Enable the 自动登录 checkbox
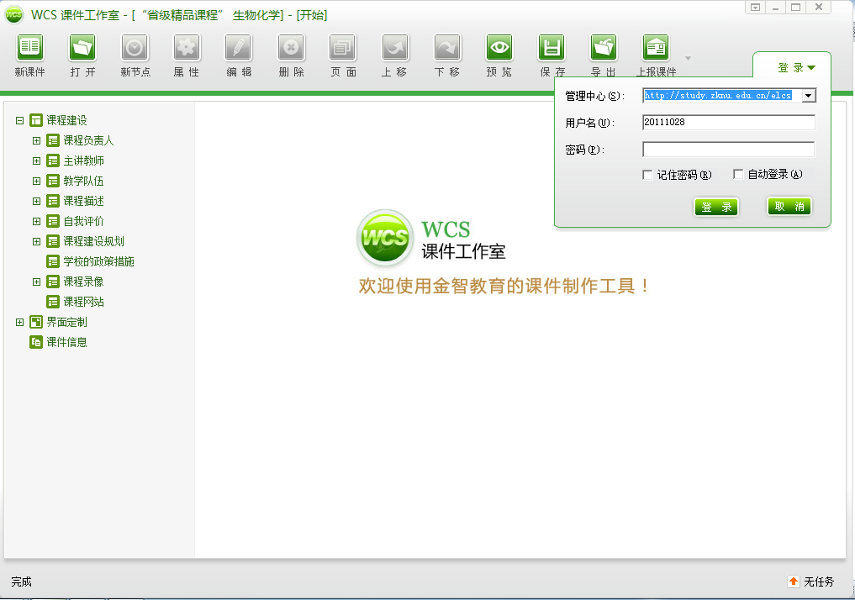Image resolution: width=855 pixels, height=600 pixels. tap(738, 175)
